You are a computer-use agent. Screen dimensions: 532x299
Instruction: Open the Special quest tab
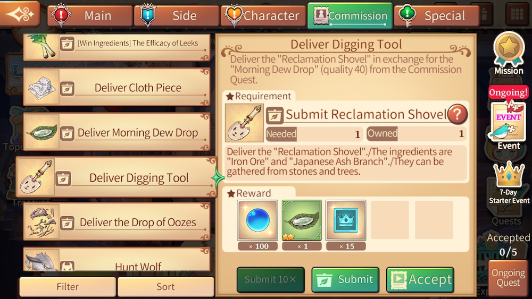[x=437, y=15]
